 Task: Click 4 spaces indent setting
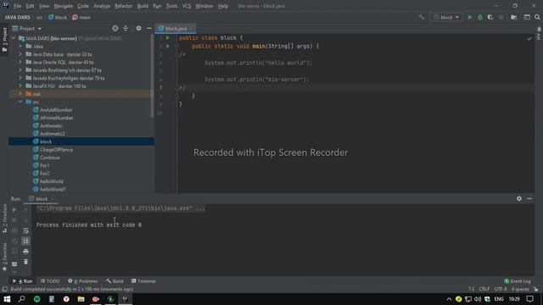coord(520,289)
